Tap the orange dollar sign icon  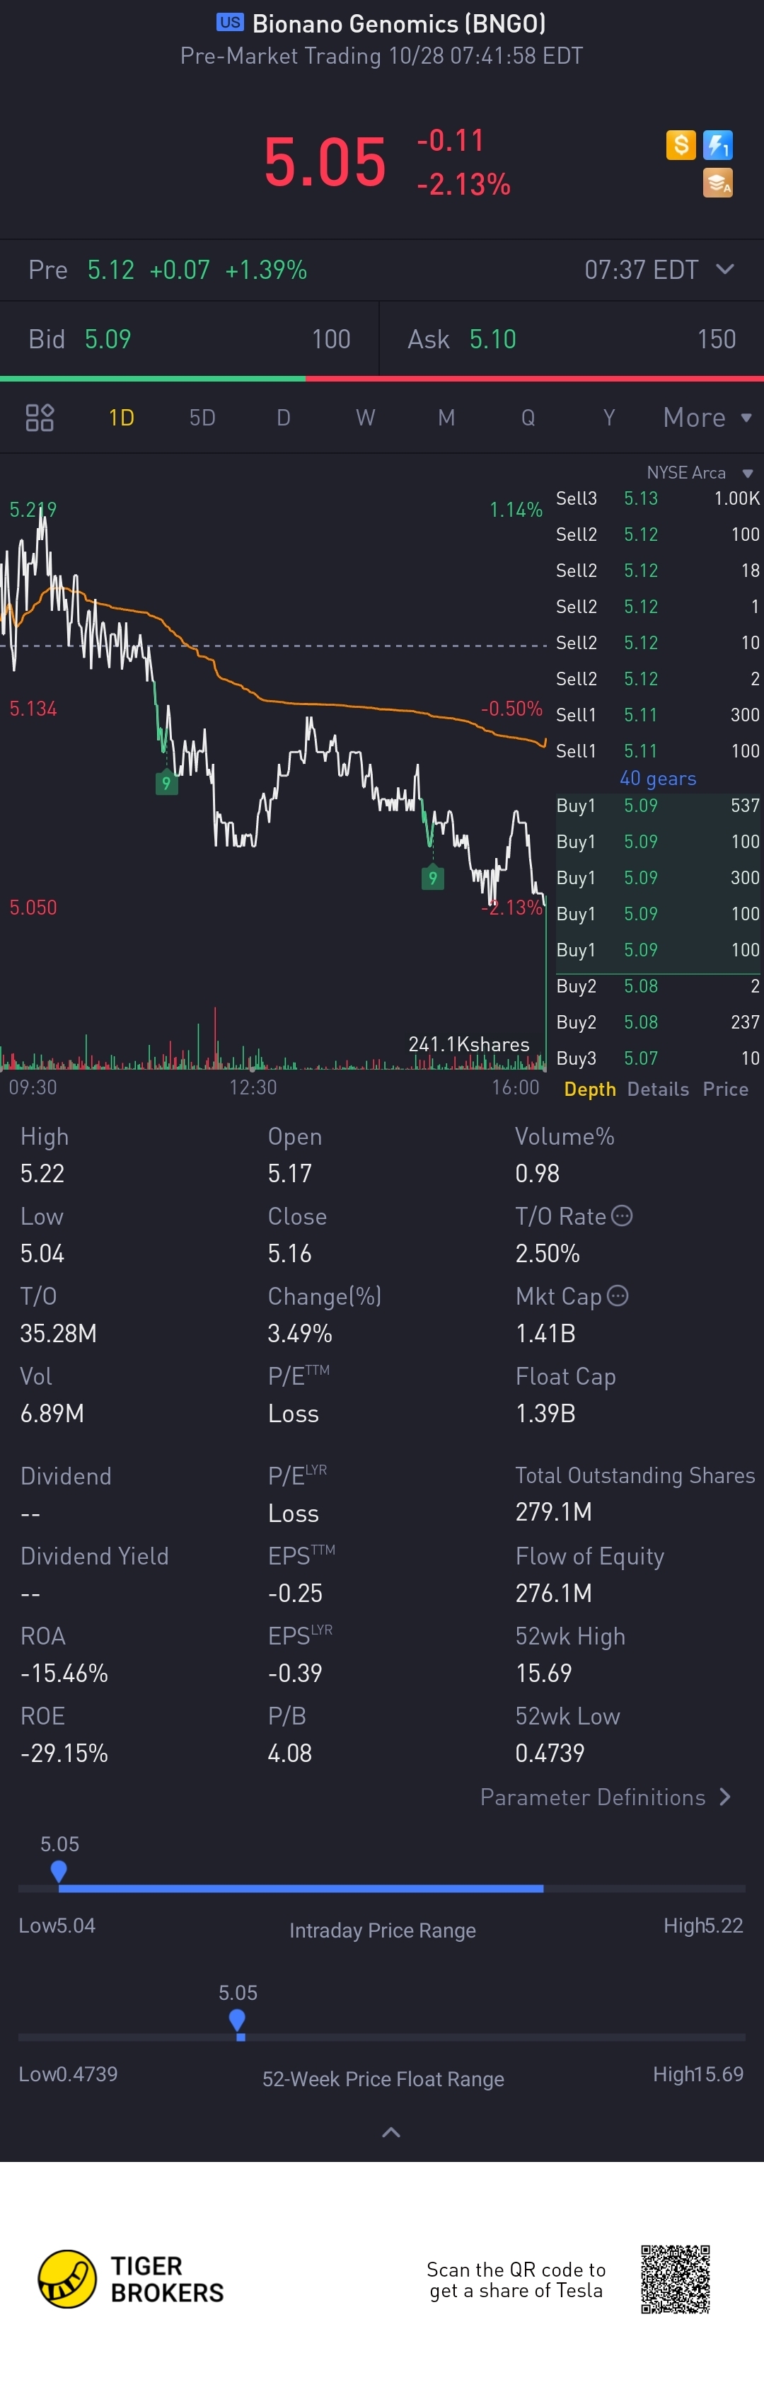click(681, 145)
